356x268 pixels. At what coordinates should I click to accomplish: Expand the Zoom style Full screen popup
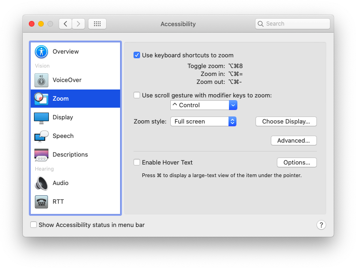[203, 121]
